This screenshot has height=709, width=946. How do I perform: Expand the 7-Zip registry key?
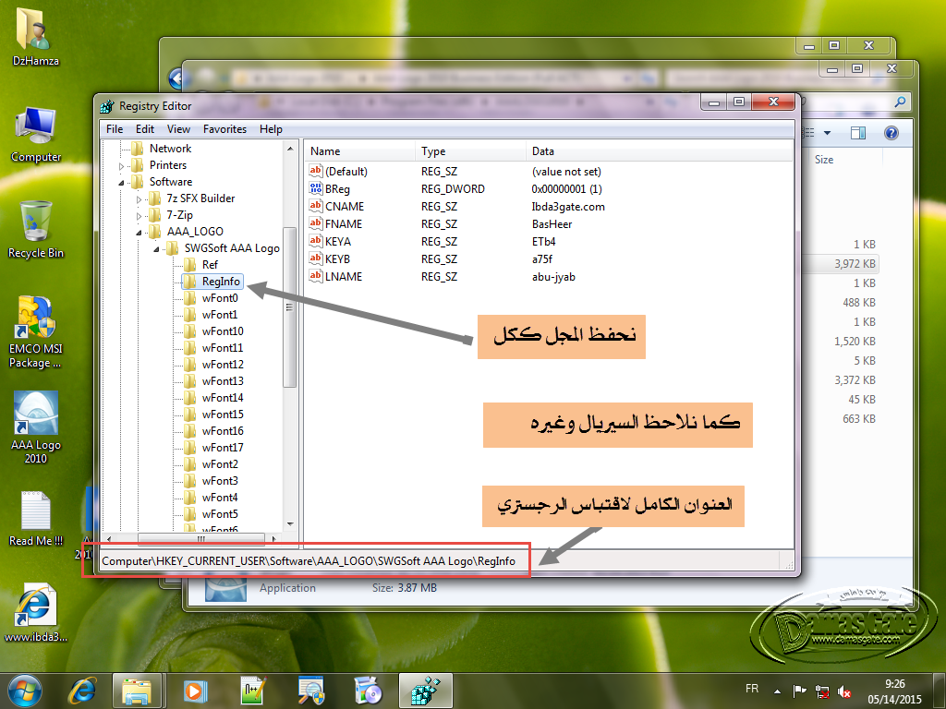pyautogui.click(x=139, y=215)
